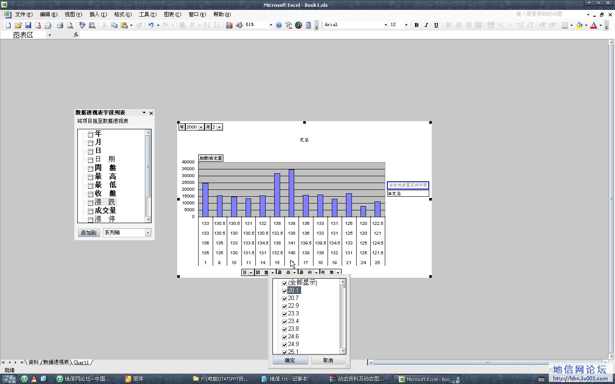Launch the Chart Wizard icon
Viewport: 615px width, 384px height.
229,25
